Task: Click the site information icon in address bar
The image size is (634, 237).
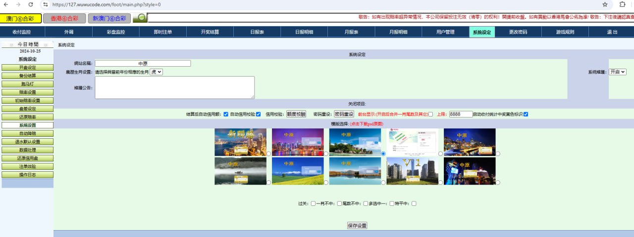Action: click(45, 4)
